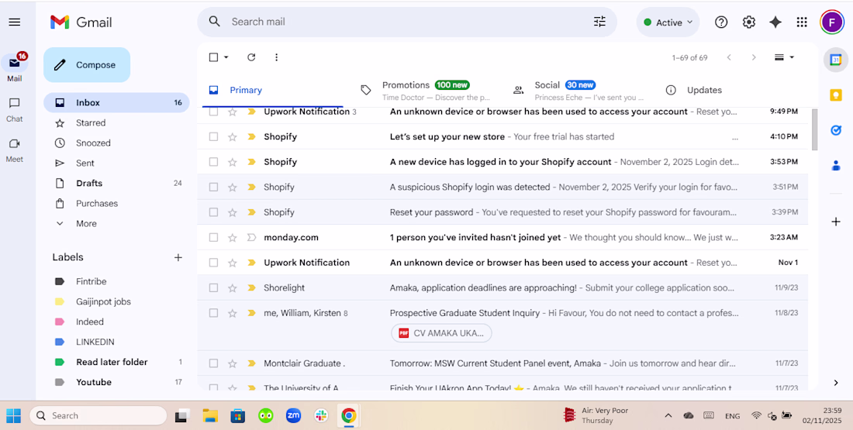Image resolution: width=853 pixels, height=430 pixels.
Task: Go to newer messages arrow
Action: click(729, 57)
